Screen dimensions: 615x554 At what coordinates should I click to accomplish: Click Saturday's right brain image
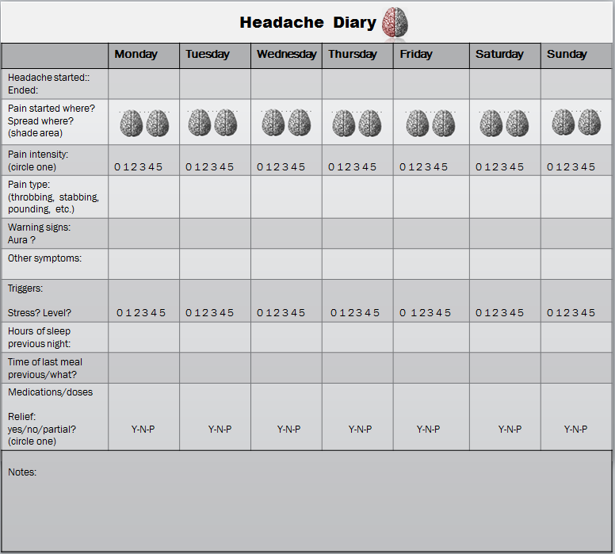[x=518, y=123]
